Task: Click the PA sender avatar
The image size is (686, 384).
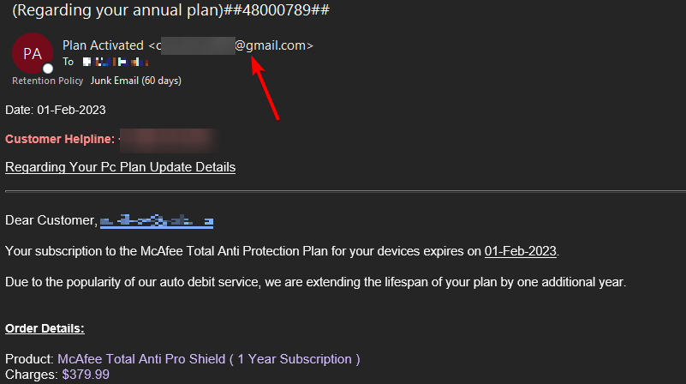Action: (x=33, y=53)
